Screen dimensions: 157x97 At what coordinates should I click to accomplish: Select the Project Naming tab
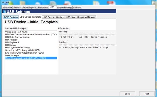64,8
